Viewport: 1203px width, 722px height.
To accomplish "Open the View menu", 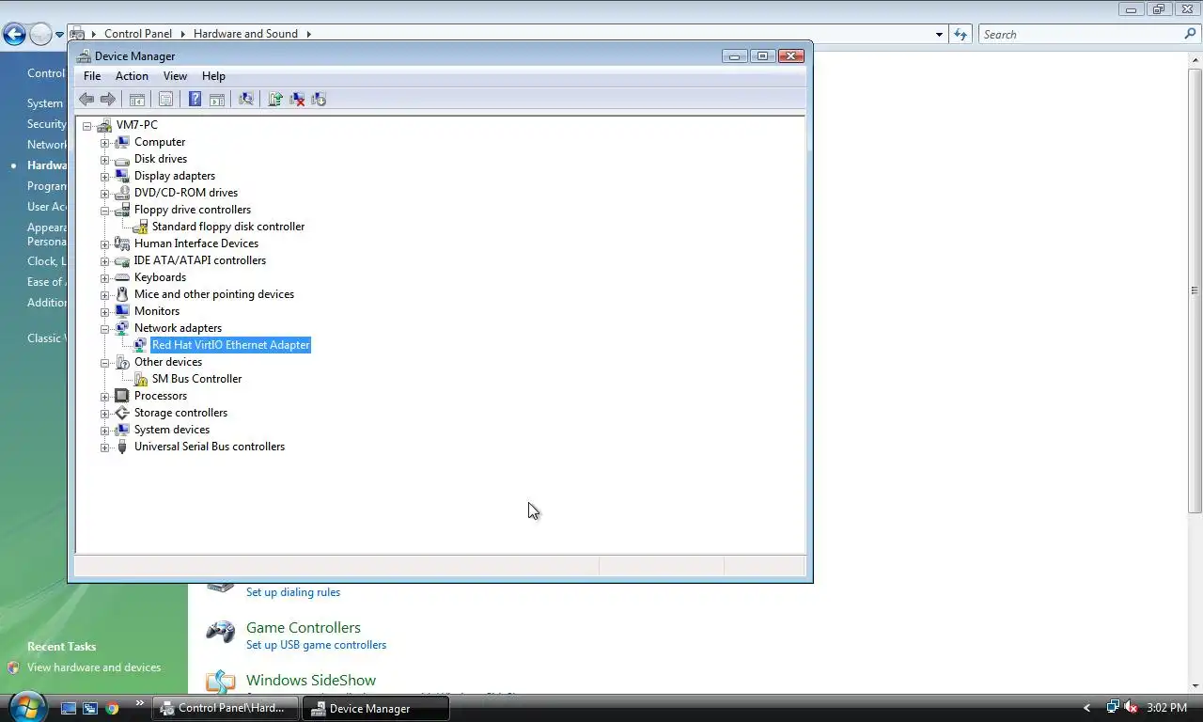I will click(175, 76).
